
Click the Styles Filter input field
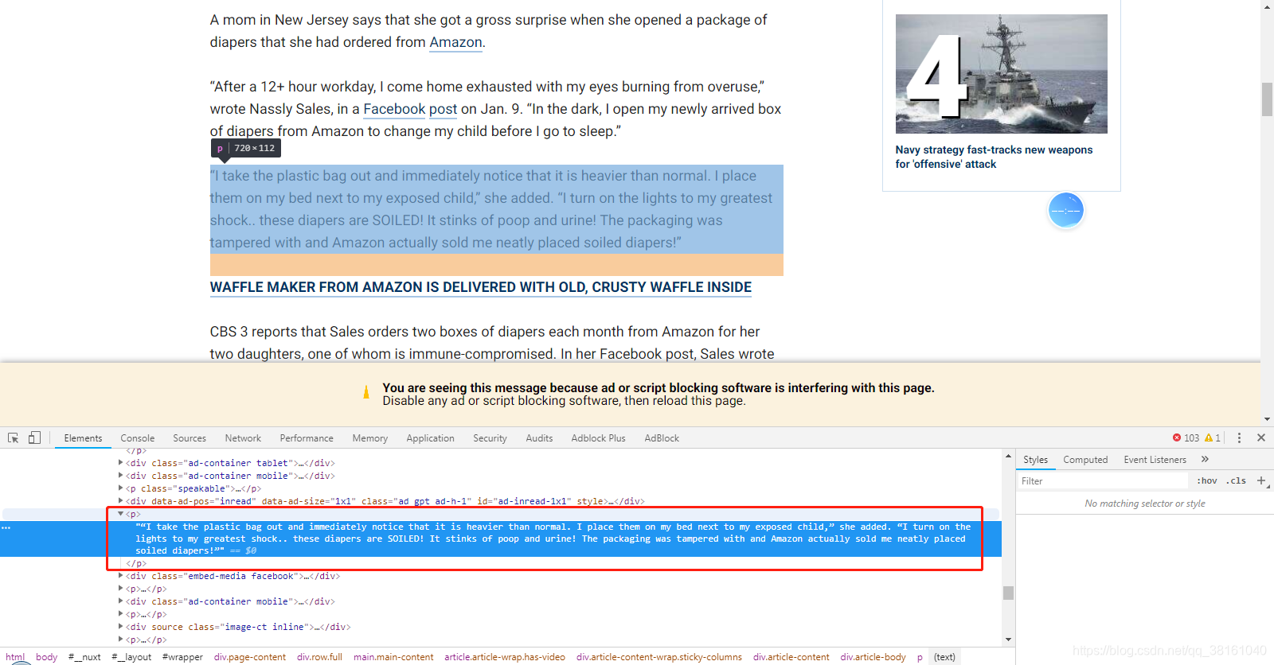[1103, 480]
